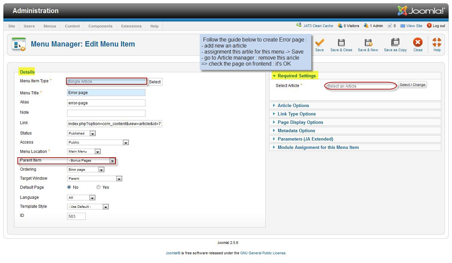This screenshot has height=263, width=452.
Task: Click the Menu Title input field
Action: pyautogui.click(x=106, y=93)
